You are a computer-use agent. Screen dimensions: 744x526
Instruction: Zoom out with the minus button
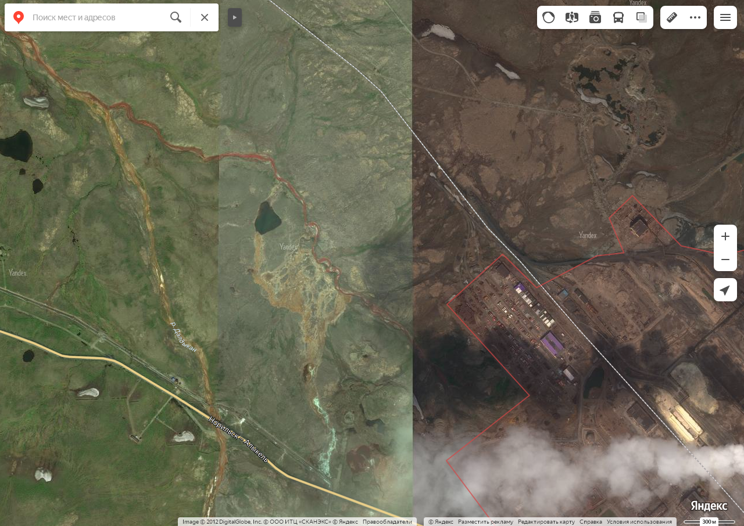click(x=725, y=260)
